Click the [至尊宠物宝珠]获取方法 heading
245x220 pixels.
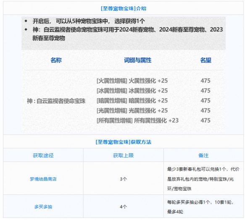[x=124, y=142]
